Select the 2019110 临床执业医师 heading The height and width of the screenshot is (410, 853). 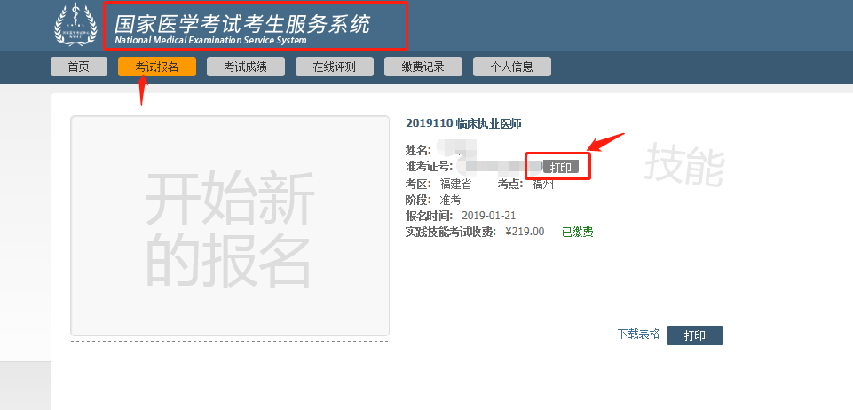(x=470, y=123)
